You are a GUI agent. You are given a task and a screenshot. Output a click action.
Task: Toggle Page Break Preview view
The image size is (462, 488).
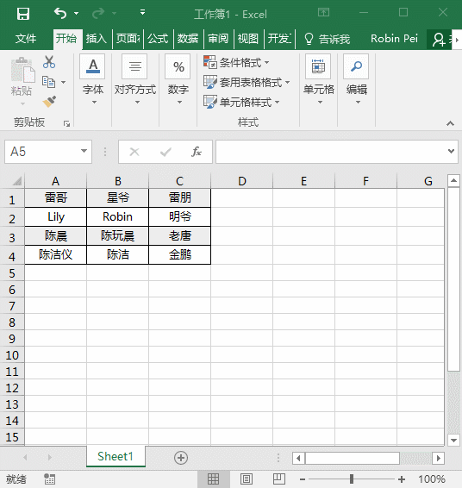(x=279, y=479)
